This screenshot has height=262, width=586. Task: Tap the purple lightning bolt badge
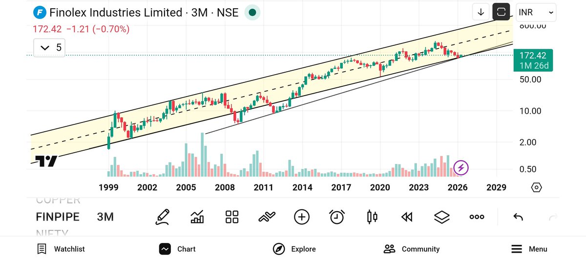tap(460, 168)
